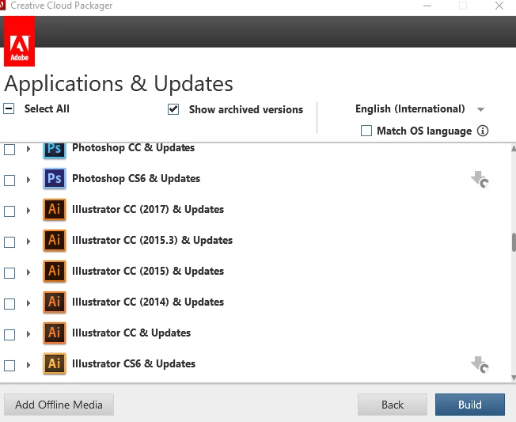This screenshot has height=422, width=516.
Task: Uncheck Show archived versions
Action: tap(173, 109)
